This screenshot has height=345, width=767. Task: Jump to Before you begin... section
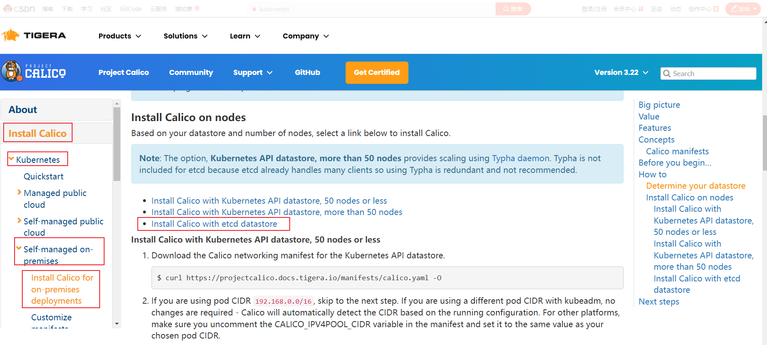(x=675, y=163)
